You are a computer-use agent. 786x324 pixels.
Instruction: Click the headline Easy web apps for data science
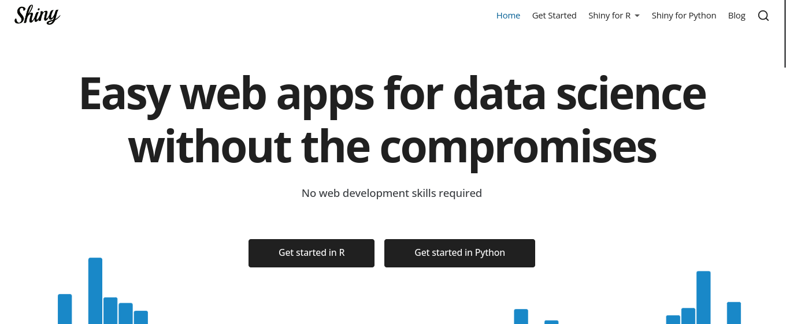392,93
